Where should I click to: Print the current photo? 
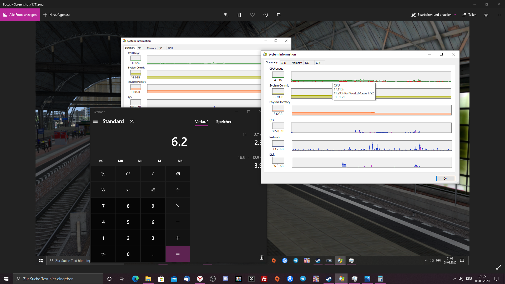click(486, 15)
